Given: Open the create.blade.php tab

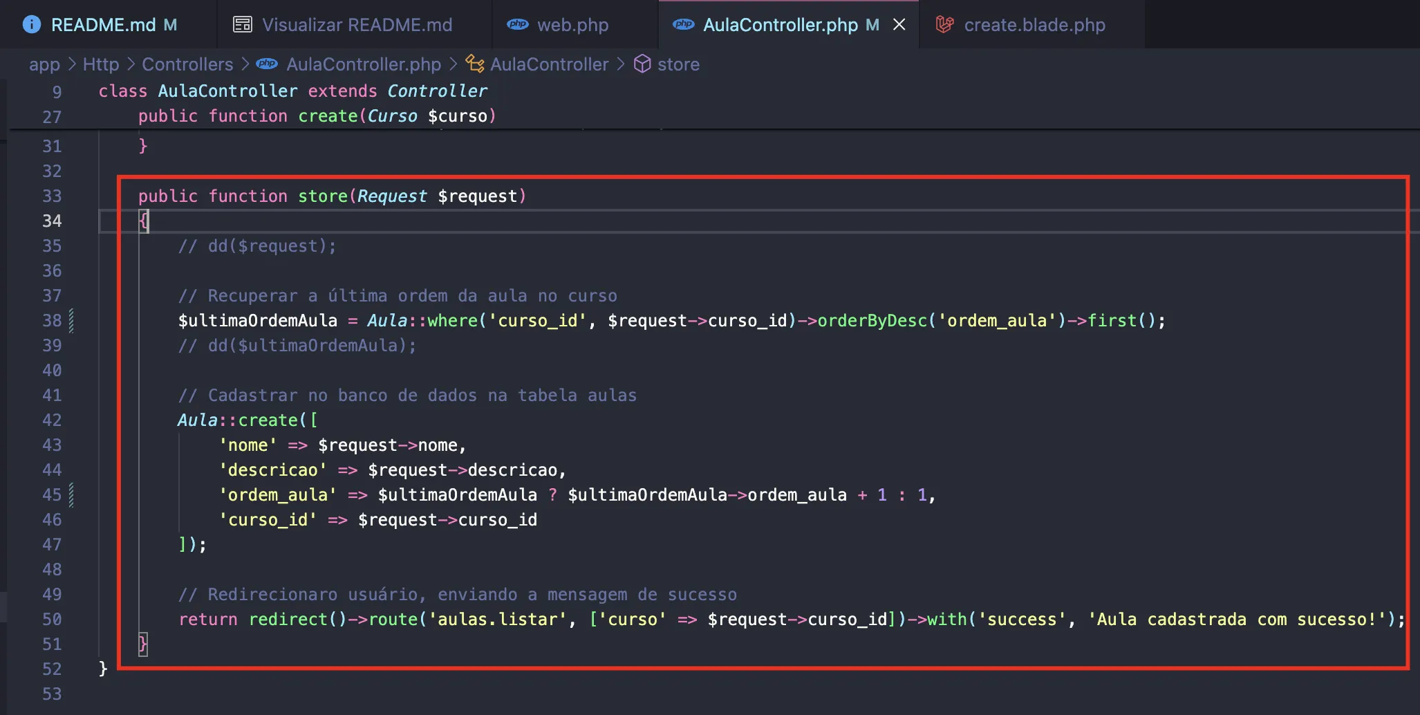Looking at the screenshot, I should [1034, 25].
